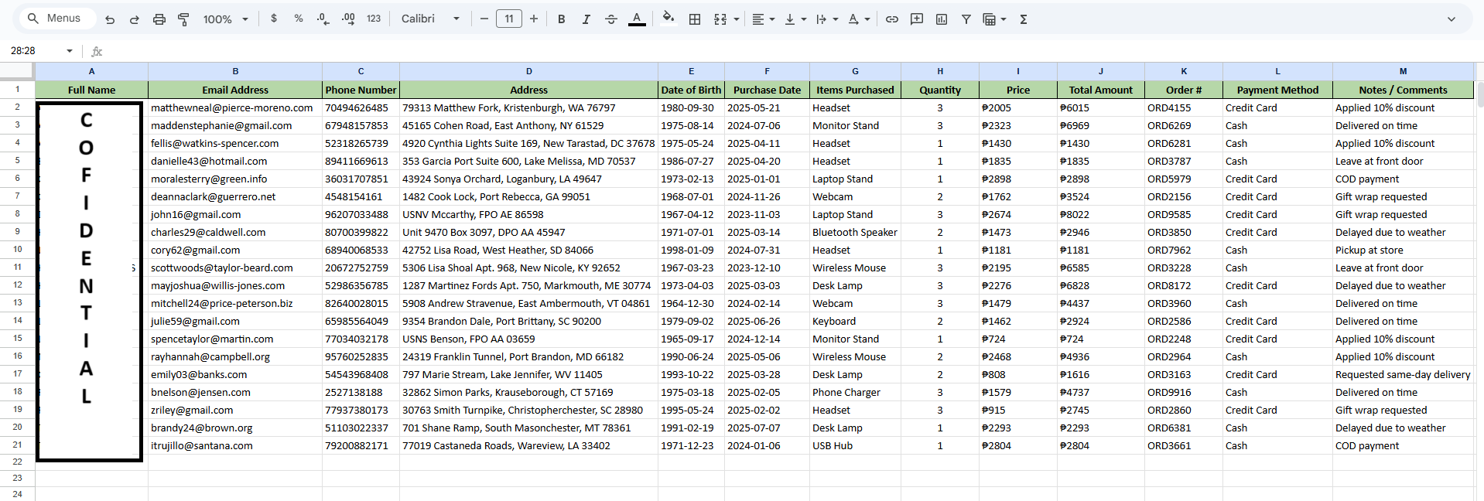Select phone number 54543968408

click(361, 375)
